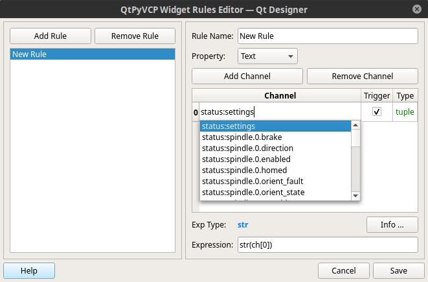Screen dimensions: 428x282
Task: Click the suggestion list scrollbar handle
Action: pyautogui.click(x=355, y=138)
